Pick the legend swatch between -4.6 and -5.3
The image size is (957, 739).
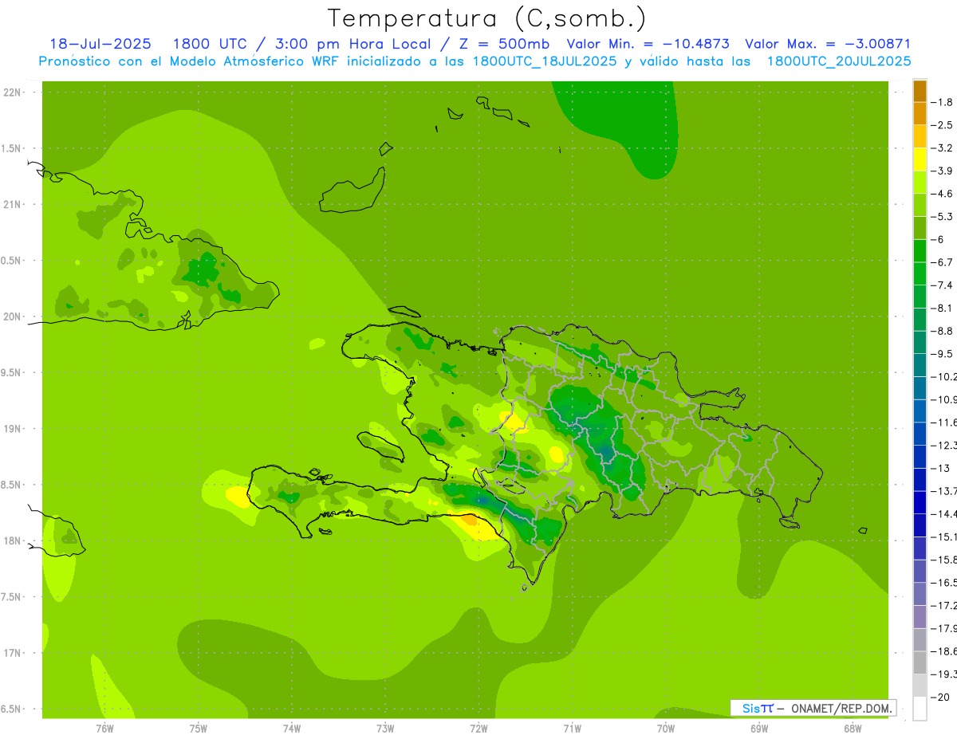[x=920, y=206]
